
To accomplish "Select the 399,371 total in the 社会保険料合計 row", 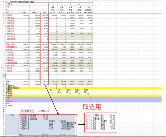I will pos(46,63).
